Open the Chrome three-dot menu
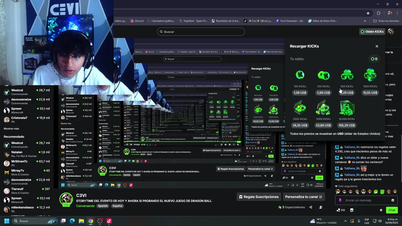Image resolution: width=402 pixels, height=226 pixels. coord(398,13)
